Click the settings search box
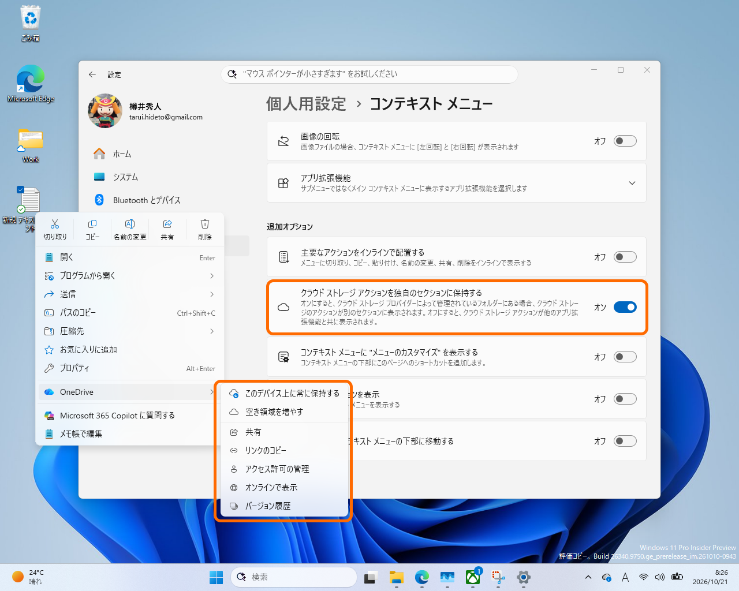The image size is (739, 591). click(x=369, y=74)
